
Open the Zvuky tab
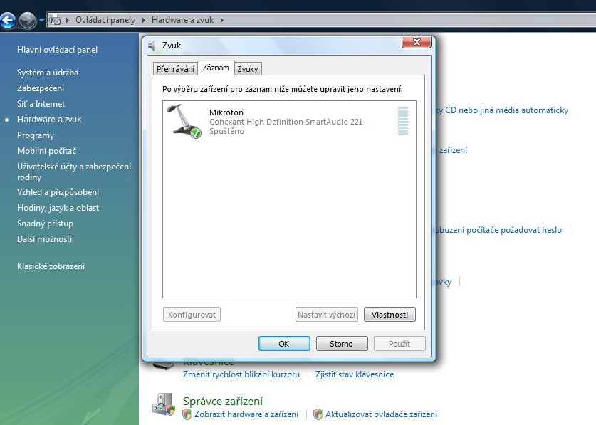248,68
